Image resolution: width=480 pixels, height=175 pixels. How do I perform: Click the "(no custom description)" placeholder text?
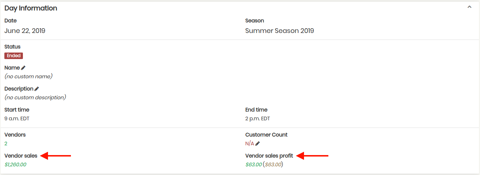pos(35,97)
